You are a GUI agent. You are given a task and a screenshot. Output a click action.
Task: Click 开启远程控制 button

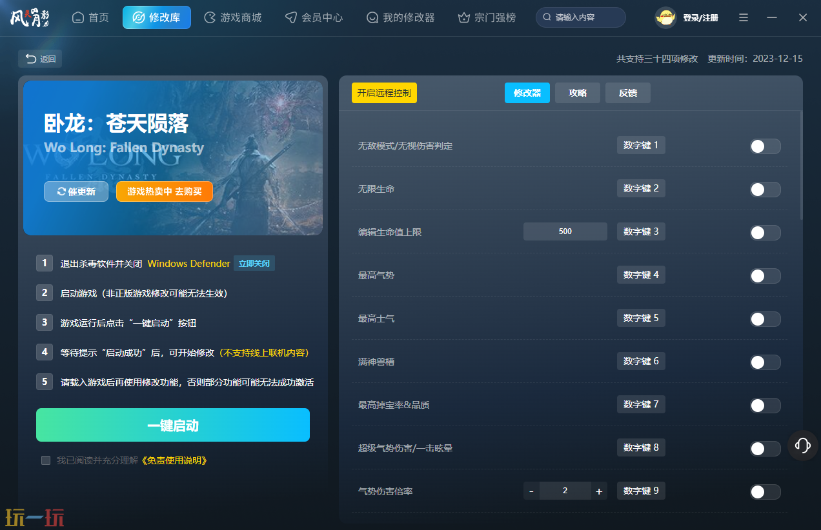click(x=384, y=93)
